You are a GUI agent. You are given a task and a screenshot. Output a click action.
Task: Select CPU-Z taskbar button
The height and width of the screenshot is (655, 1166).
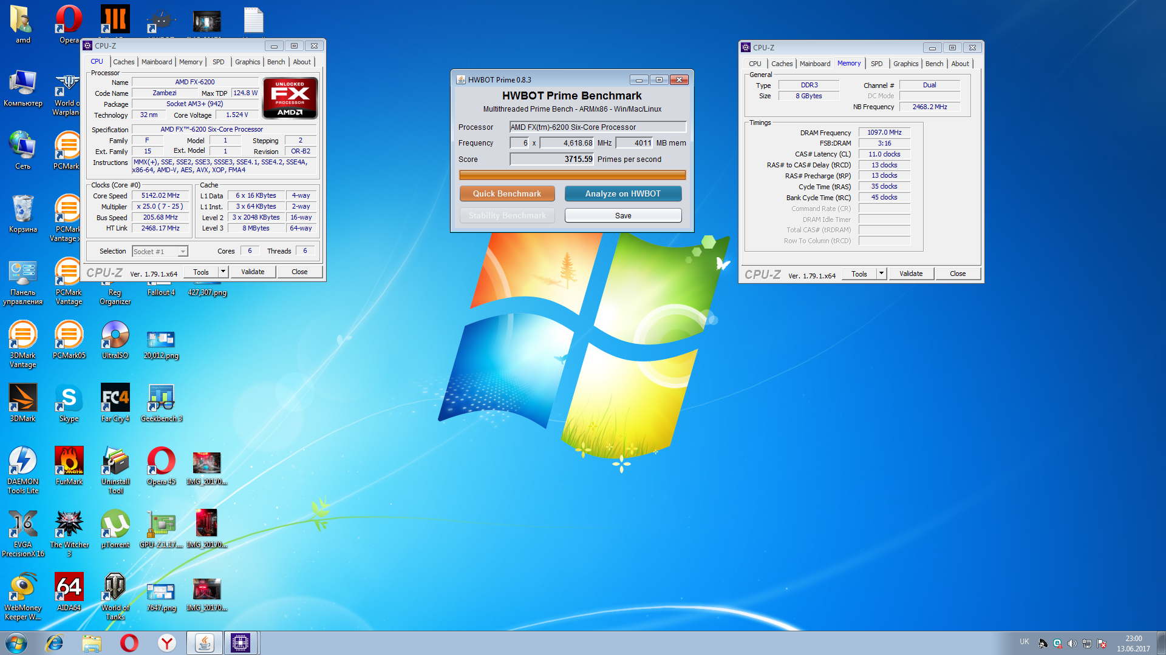click(x=240, y=643)
